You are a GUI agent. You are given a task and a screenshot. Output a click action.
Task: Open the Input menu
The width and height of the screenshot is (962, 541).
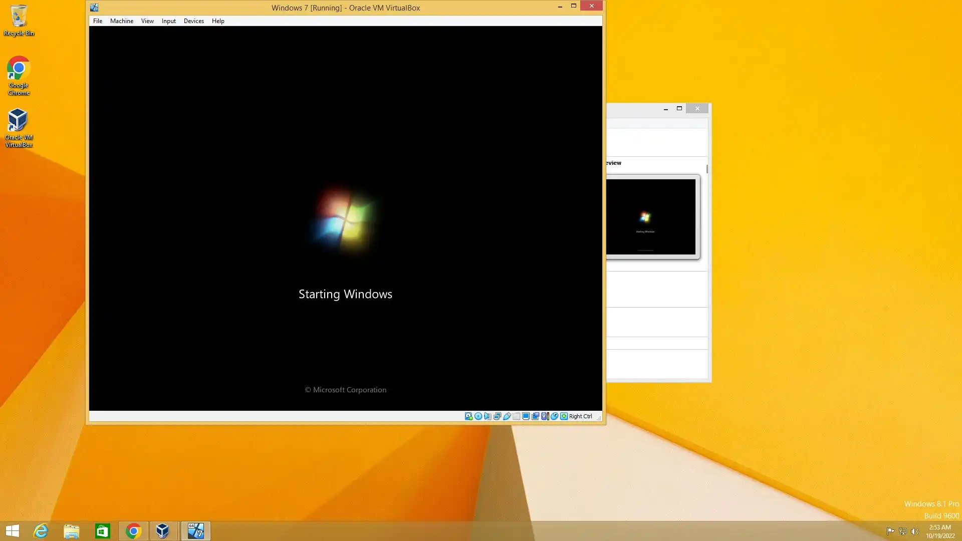pyautogui.click(x=168, y=21)
